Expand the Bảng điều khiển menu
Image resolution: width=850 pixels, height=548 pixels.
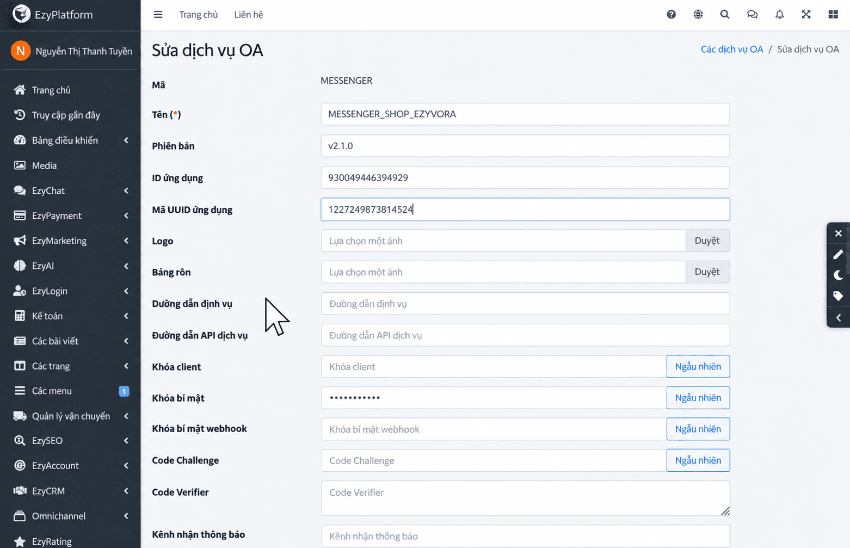pos(70,140)
